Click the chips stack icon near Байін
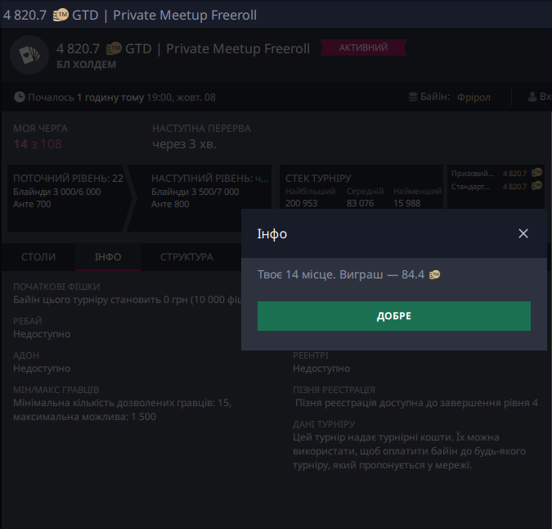 [414, 97]
